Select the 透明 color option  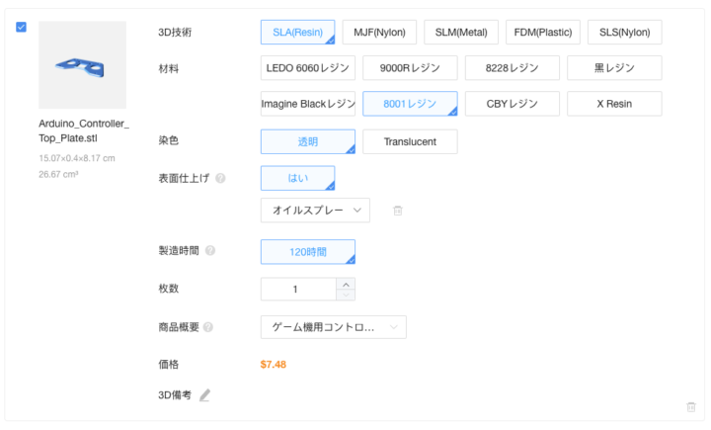[307, 142]
